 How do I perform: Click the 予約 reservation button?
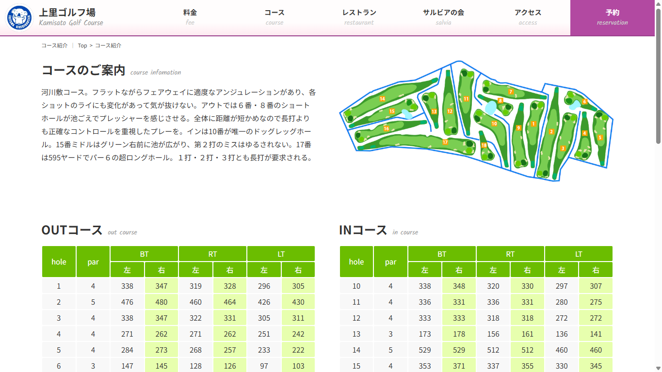[612, 17]
